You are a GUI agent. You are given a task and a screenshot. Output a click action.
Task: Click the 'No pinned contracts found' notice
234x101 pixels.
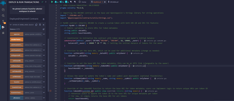tap(27, 10)
